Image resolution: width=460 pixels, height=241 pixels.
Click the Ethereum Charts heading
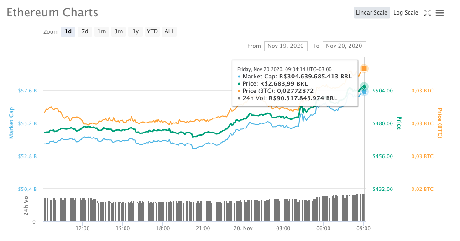pos(52,13)
